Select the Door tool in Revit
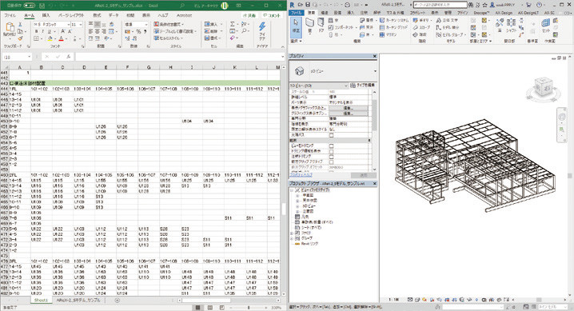This screenshot has height=311, width=574. 321,24
